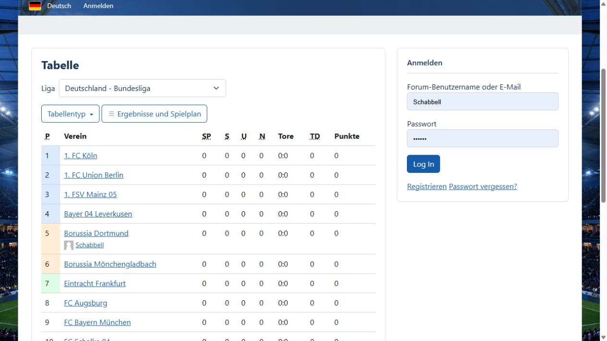Click Schabbell's avatar under Borussia Dortmund
Image resolution: width=607 pixels, height=341 pixels.
pyautogui.click(x=69, y=245)
